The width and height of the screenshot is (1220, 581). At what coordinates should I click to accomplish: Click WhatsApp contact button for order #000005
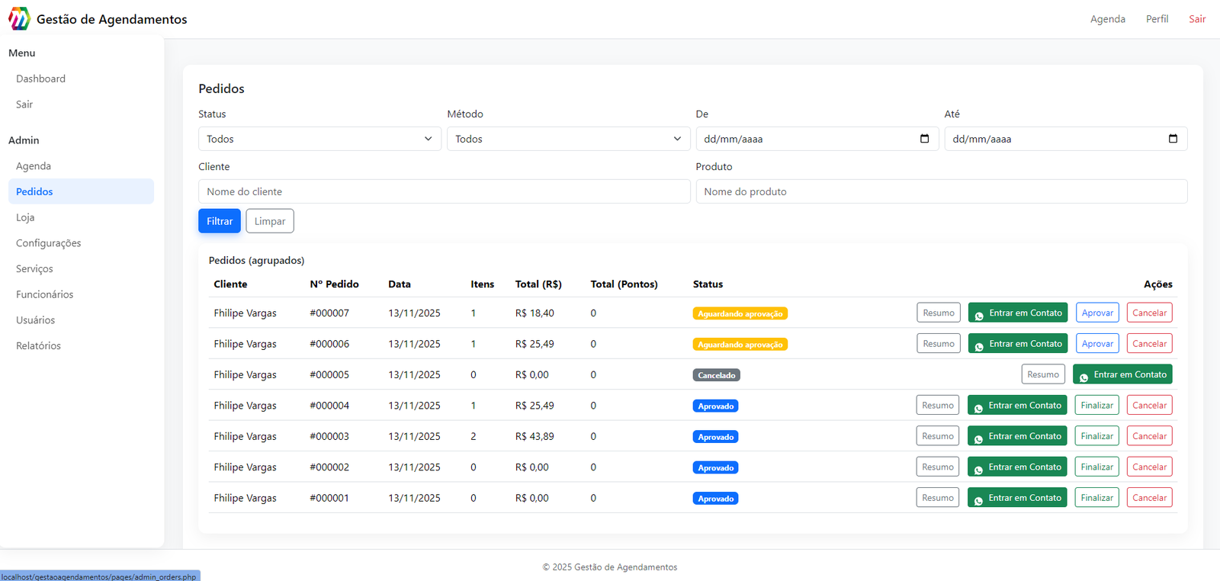point(1122,374)
